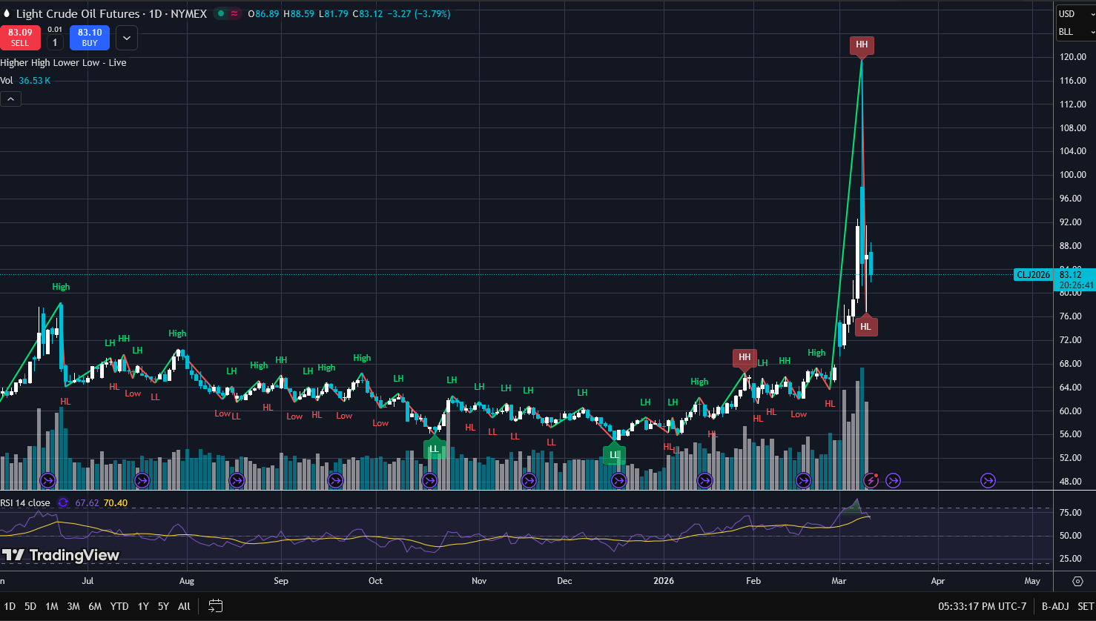Viewport: 1096px width, 621px height.
Task: Expand the chevron next to BUY button
Action: pyautogui.click(x=126, y=37)
